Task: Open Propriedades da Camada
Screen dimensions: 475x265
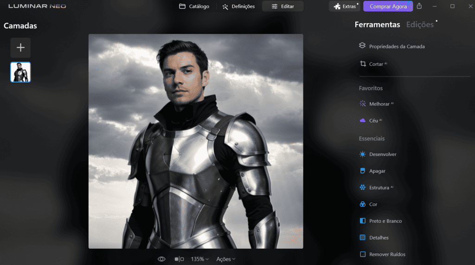Action: pos(397,46)
